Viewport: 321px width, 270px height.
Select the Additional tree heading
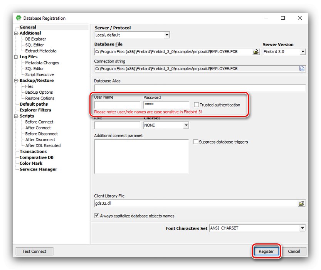[30, 33]
